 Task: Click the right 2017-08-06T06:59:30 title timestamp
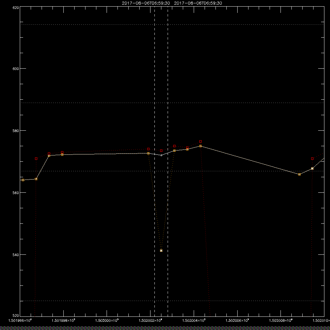pyautogui.click(x=198, y=3)
